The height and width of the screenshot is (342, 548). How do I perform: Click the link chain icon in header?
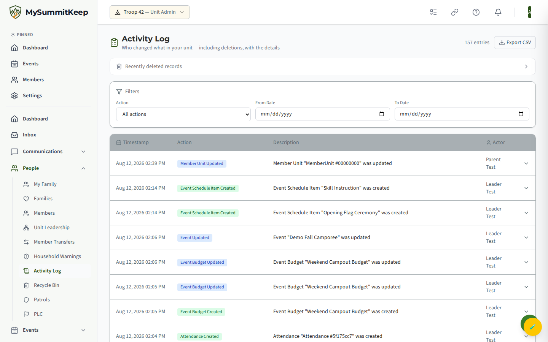(455, 12)
